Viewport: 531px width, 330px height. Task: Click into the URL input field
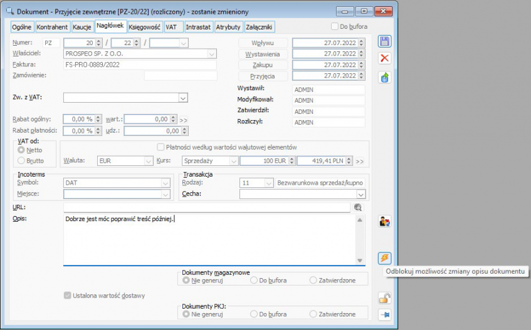(207, 208)
